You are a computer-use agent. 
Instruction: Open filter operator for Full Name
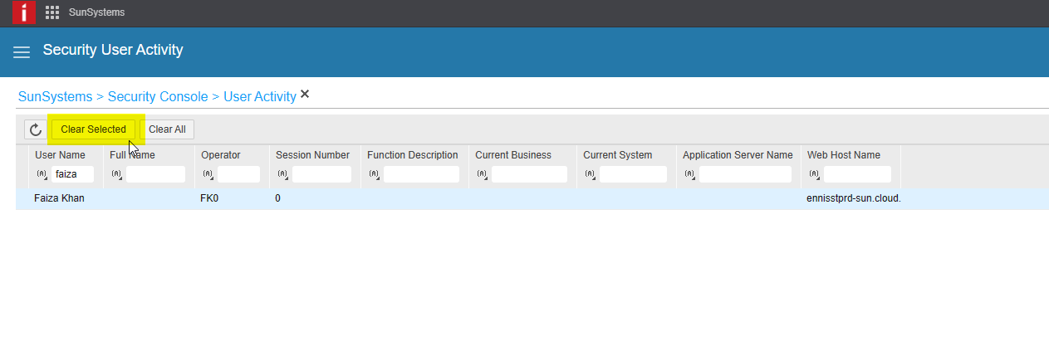(116, 174)
